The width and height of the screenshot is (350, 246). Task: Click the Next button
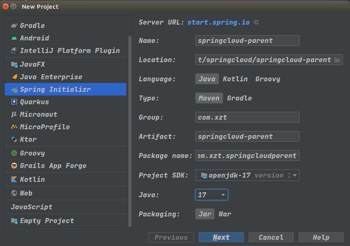[x=221, y=237]
